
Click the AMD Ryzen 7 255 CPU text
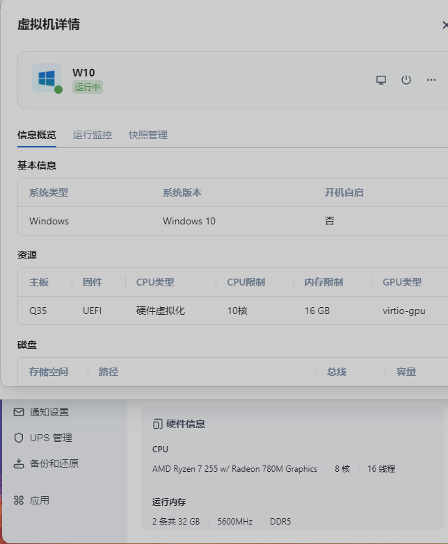(x=234, y=469)
